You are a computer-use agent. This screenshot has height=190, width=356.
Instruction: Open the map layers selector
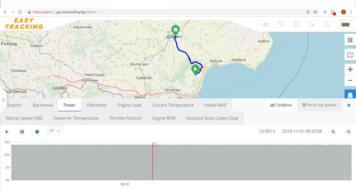click(350, 55)
